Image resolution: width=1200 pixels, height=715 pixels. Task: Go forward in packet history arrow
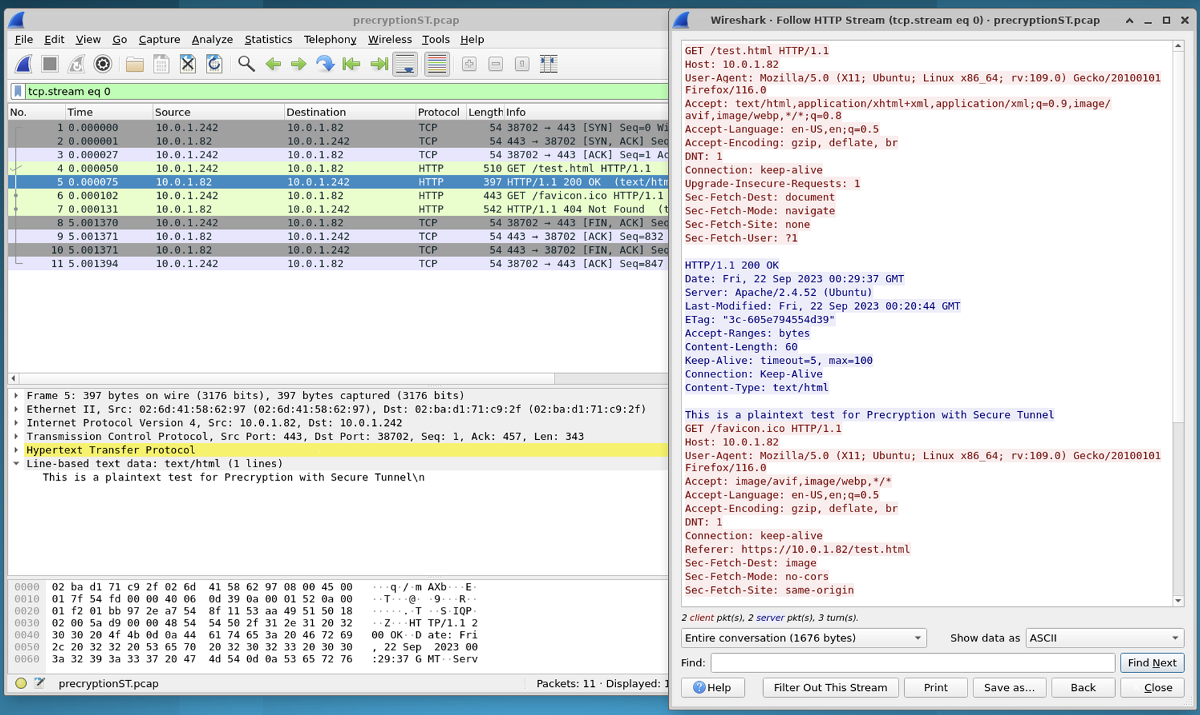(299, 64)
